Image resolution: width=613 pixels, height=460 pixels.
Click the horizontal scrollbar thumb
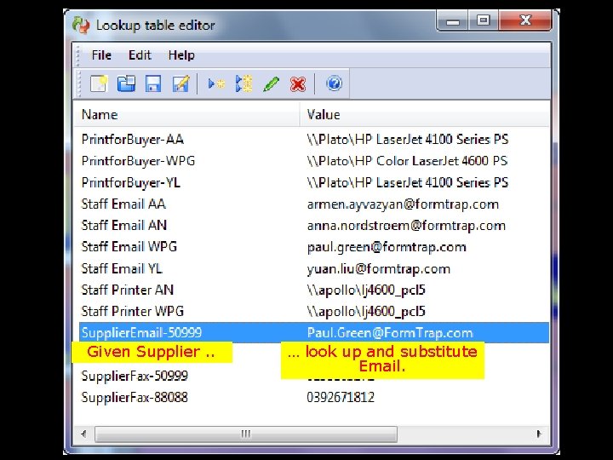click(x=246, y=434)
